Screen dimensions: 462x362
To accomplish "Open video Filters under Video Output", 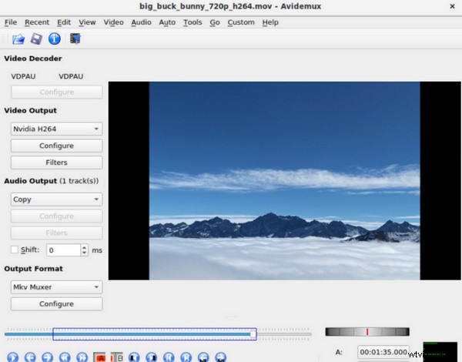I will (x=56, y=163).
